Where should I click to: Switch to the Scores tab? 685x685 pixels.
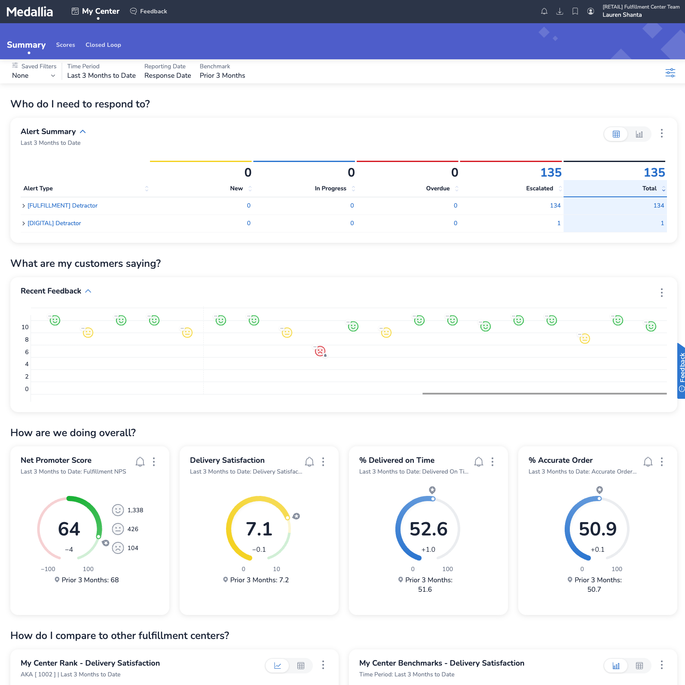pyautogui.click(x=65, y=45)
